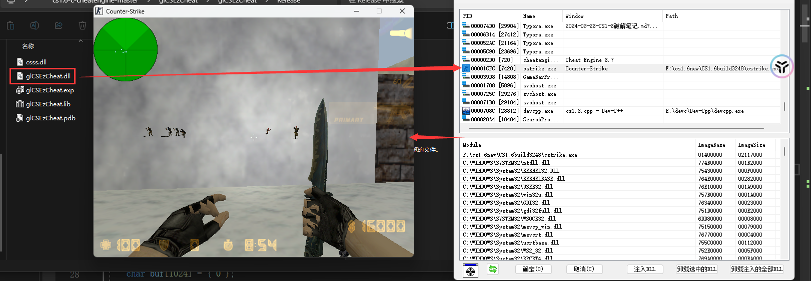811x281 pixels.
Task: Select csss.dll file name in Explorer
Action: [36, 62]
